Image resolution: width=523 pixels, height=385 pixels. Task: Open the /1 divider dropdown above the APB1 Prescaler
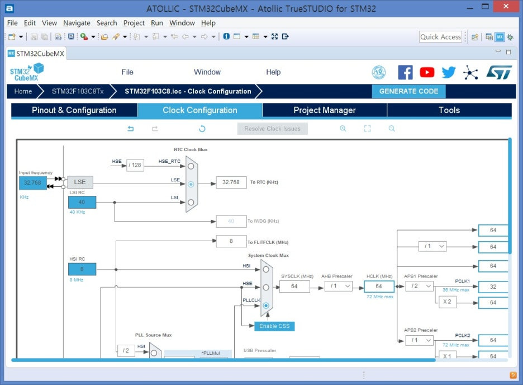[x=432, y=246]
